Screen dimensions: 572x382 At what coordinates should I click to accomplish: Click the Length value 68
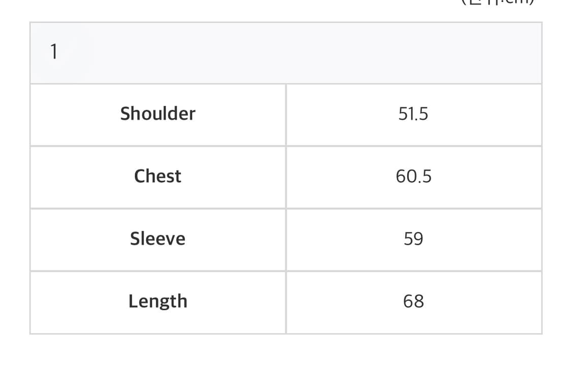(413, 301)
